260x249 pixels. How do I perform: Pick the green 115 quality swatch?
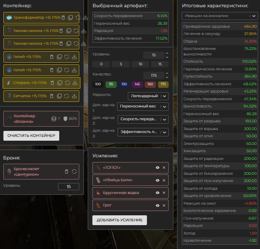click(111, 84)
